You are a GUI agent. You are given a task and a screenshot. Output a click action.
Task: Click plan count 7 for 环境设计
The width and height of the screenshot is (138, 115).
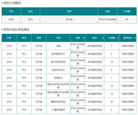tap(112, 78)
